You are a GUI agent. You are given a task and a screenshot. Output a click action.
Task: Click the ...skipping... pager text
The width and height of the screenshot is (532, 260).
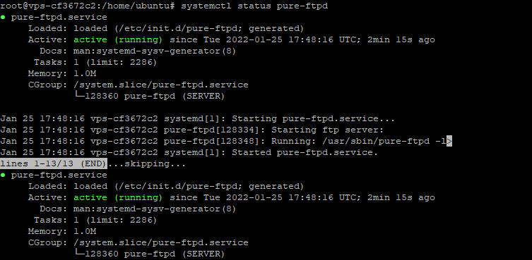[147, 164]
